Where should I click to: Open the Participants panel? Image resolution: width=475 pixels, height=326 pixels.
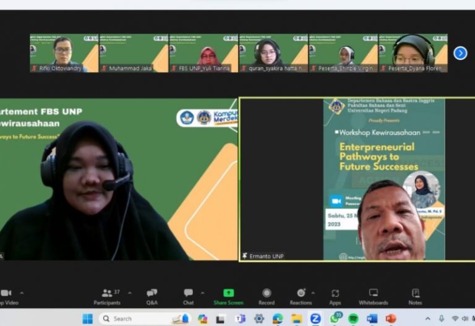(x=107, y=296)
